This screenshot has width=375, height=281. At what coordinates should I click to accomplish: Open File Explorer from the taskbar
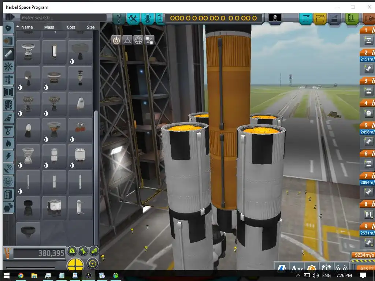tap(34, 276)
